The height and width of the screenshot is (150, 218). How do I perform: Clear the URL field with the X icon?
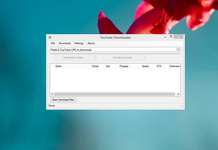pyautogui.click(x=178, y=50)
